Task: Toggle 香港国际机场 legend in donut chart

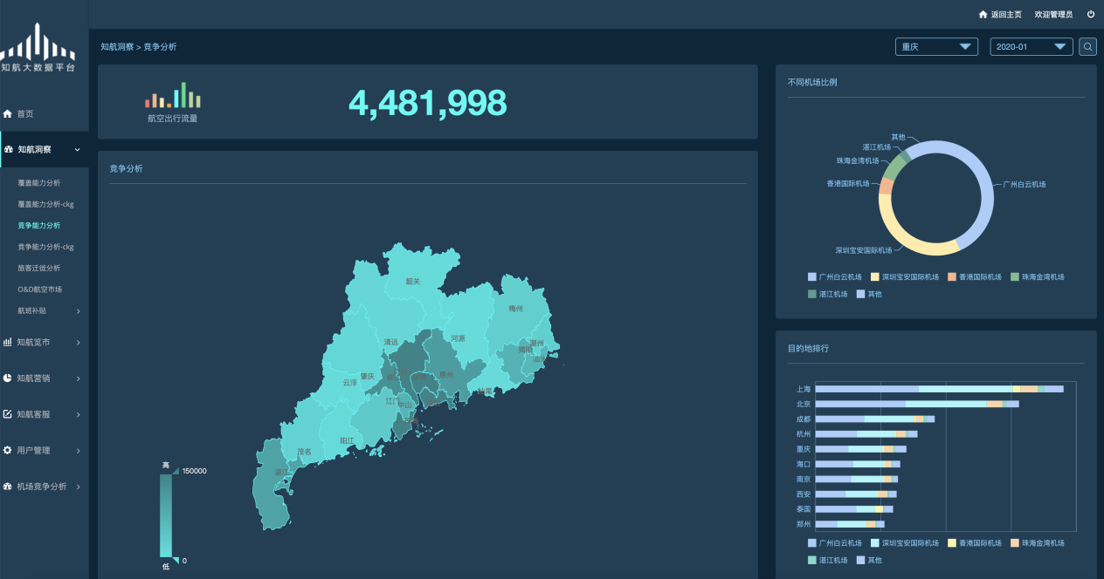Action: pos(973,277)
